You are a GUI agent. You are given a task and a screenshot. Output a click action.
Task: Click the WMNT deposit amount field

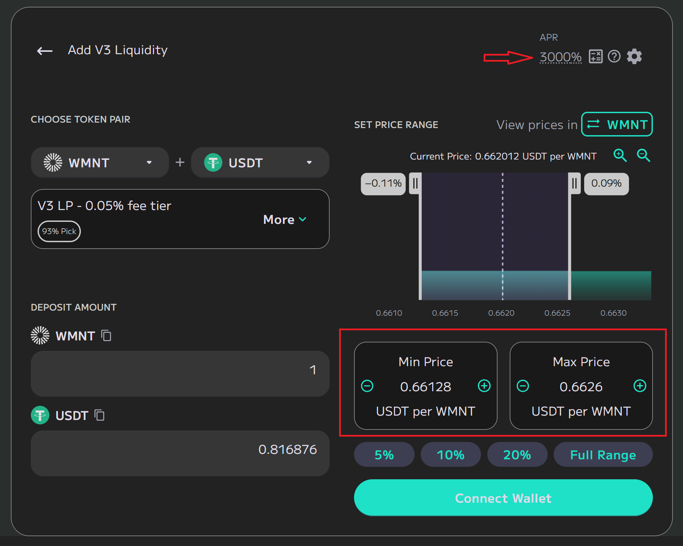(x=180, y=374)
